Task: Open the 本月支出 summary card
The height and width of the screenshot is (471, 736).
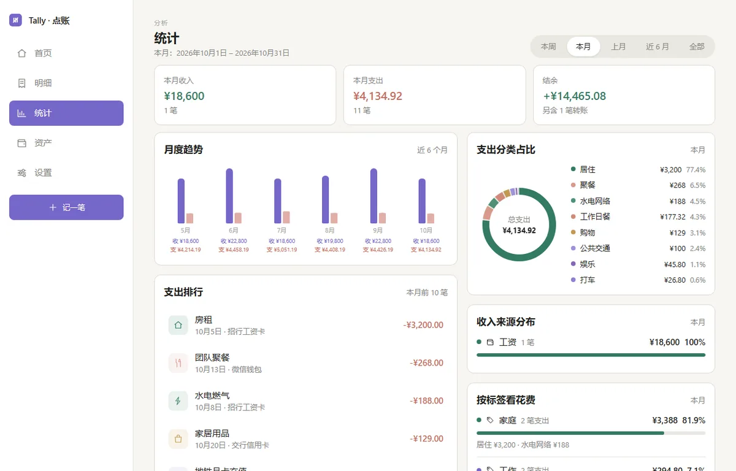Action: (435, 95)
